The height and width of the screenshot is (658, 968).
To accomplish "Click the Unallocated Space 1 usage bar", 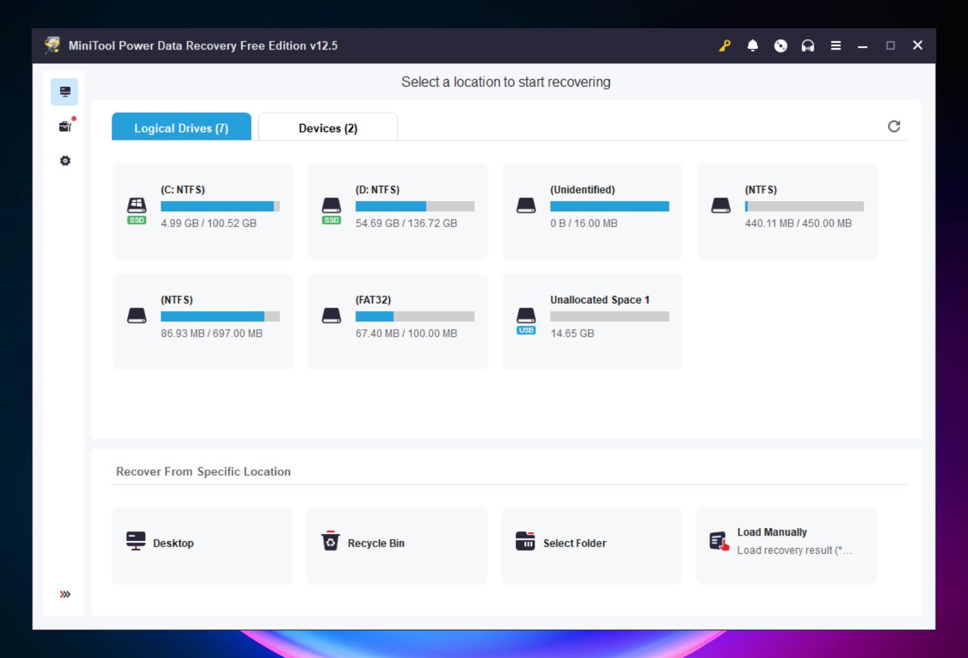I will tap(610, 316).
